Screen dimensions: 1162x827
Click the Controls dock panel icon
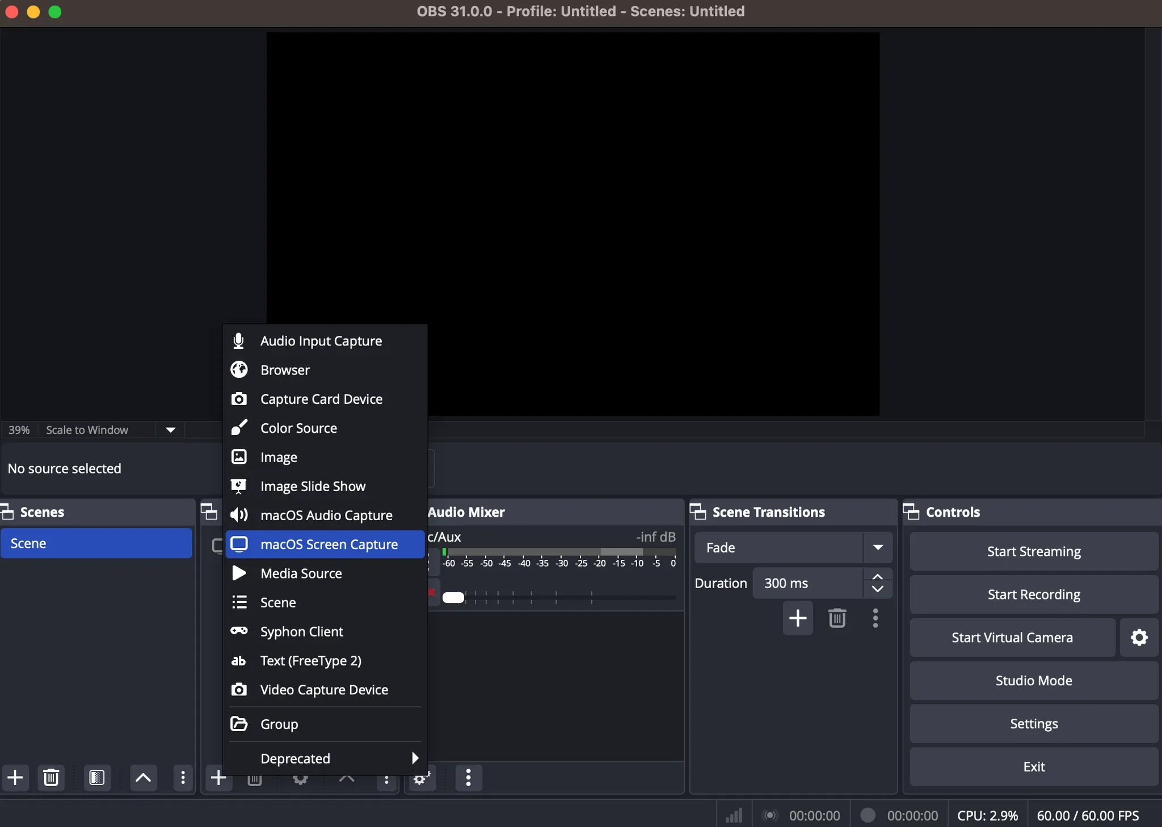[x=911, y=512]
